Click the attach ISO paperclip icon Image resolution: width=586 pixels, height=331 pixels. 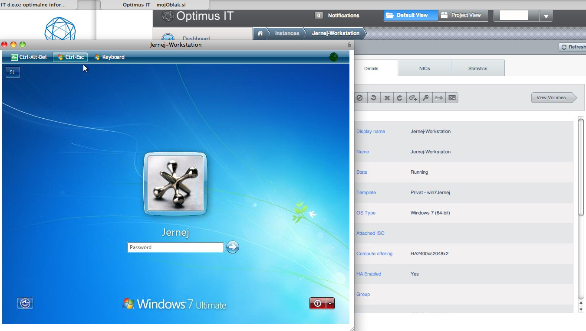click(x=413, y=98)
